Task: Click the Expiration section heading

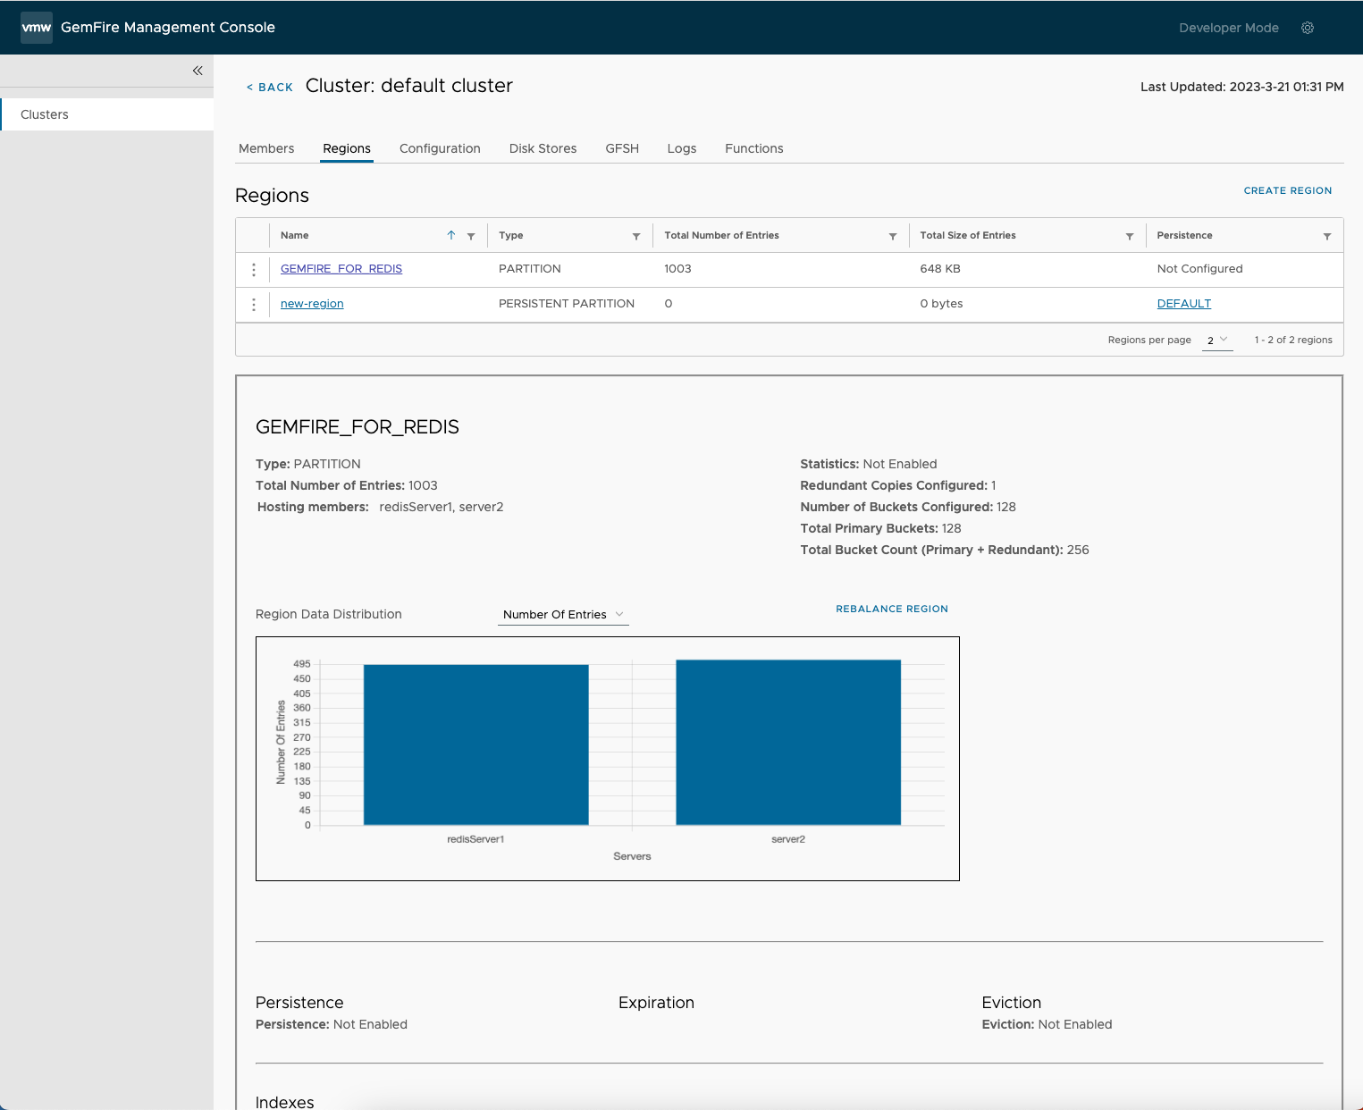Action: tap(656, 1003)
